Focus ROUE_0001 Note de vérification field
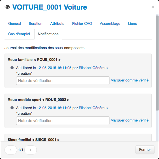 [63, 81]
